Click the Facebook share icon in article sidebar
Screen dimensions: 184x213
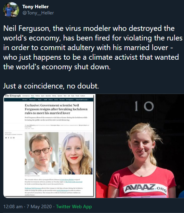[x=9, y=138]
